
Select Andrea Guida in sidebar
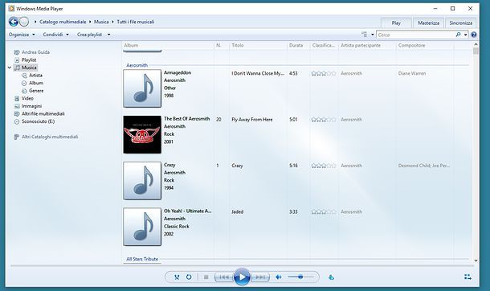point(31,52)
